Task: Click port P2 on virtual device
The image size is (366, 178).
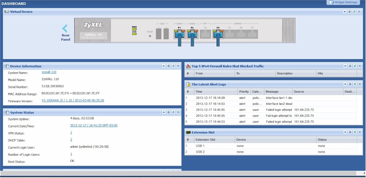Action: pos(192,34)
